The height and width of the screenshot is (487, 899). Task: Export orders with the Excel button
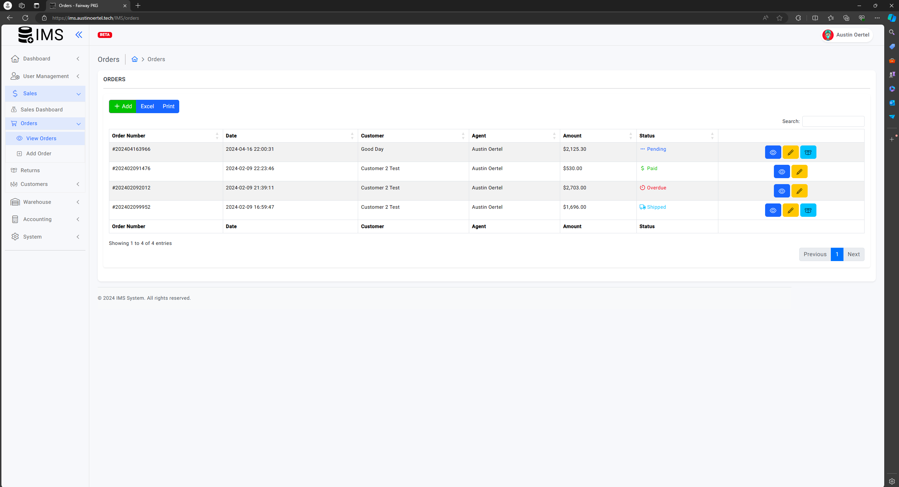(147, 106)
